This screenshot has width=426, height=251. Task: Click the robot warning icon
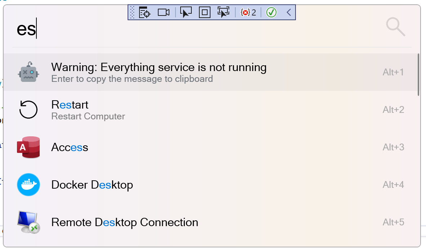click(x=28, y=72)
